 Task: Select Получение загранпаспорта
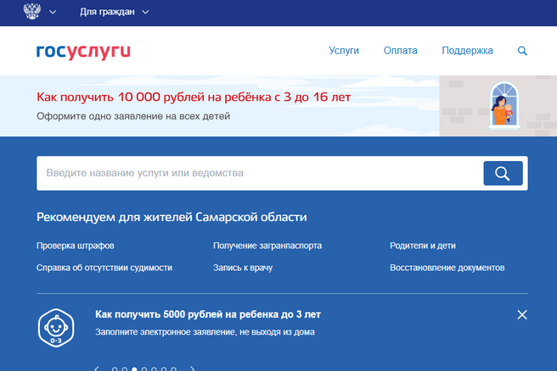pos(267,246)
